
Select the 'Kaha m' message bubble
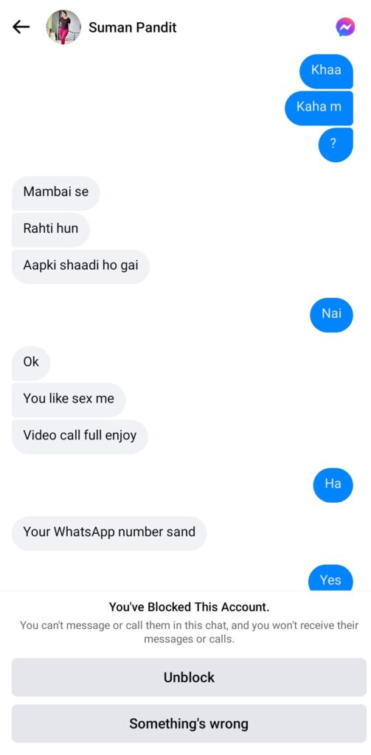point(319,107)
